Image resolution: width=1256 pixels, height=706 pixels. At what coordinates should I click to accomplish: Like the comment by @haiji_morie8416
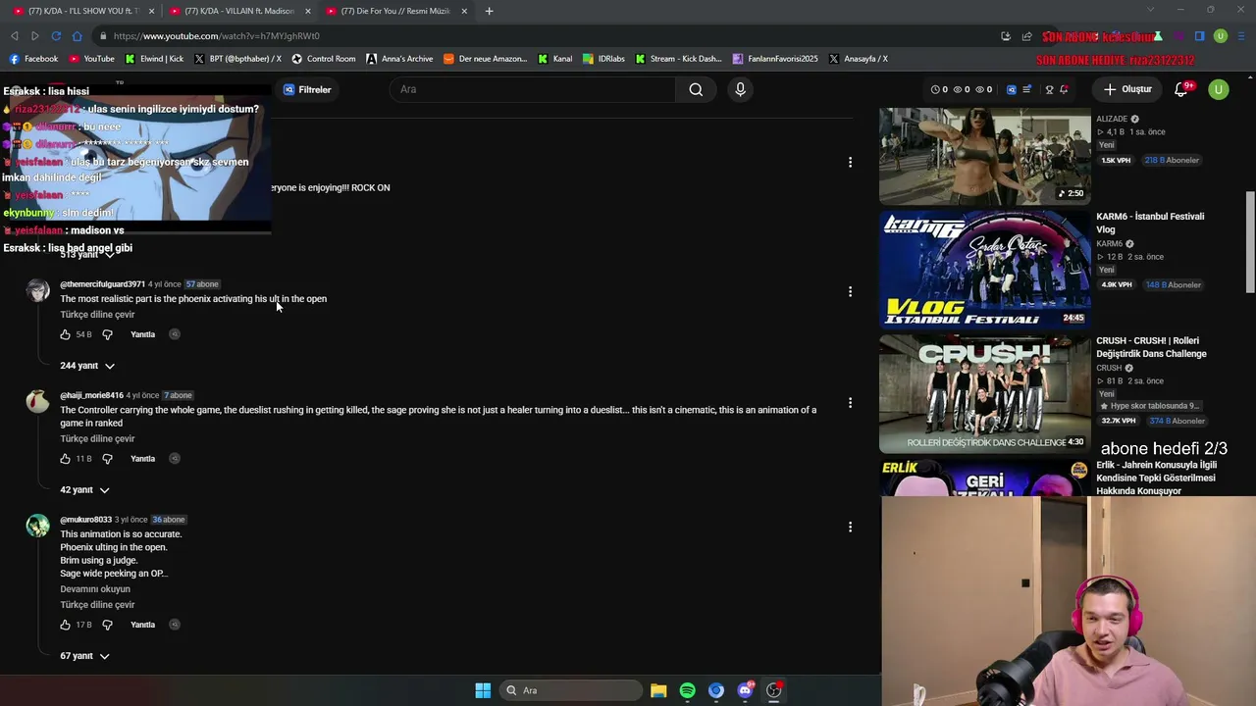click(x=65, y=459)
